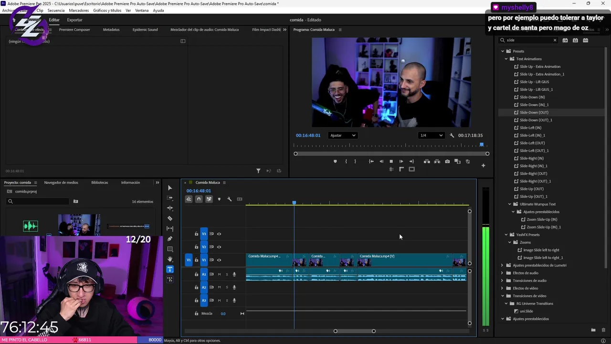Open the Secuencia menu
The image size is (611, 344).
coord(56,11)
